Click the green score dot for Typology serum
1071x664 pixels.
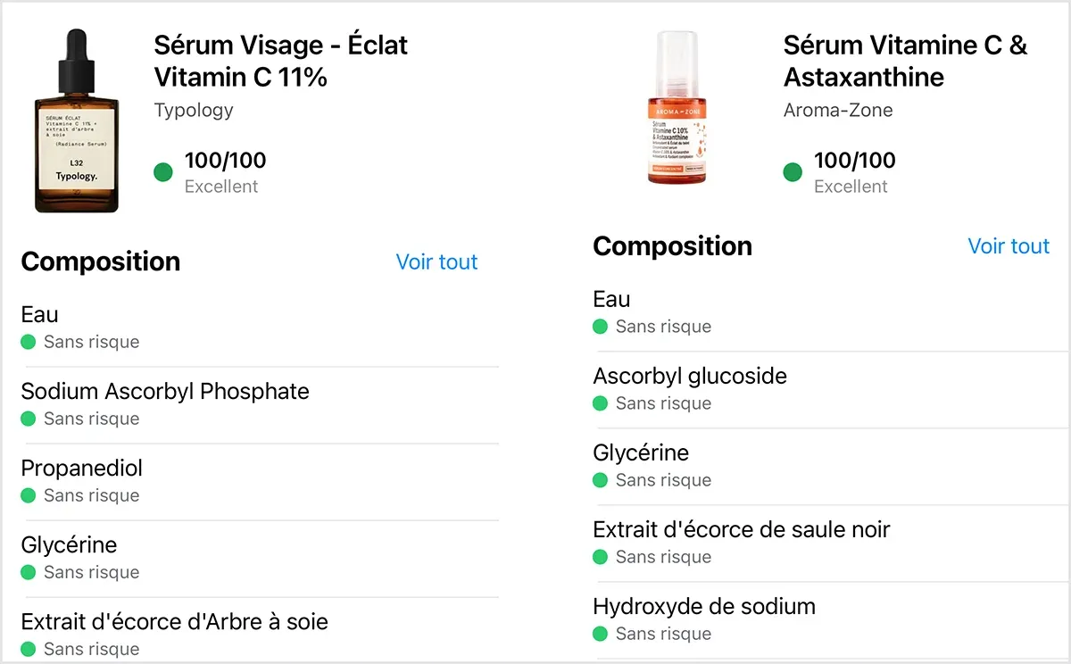click(x=162, y=172)
